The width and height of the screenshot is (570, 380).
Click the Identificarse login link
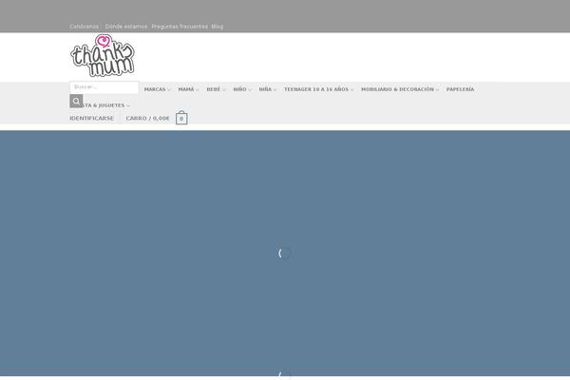click(x=91, y=118)
